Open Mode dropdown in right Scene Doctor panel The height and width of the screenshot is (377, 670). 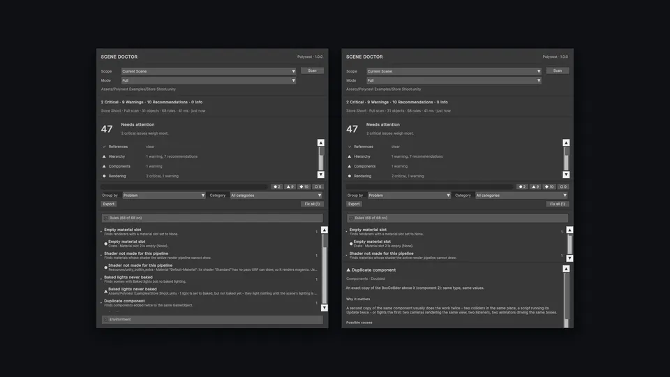click(x=454, y=80)
